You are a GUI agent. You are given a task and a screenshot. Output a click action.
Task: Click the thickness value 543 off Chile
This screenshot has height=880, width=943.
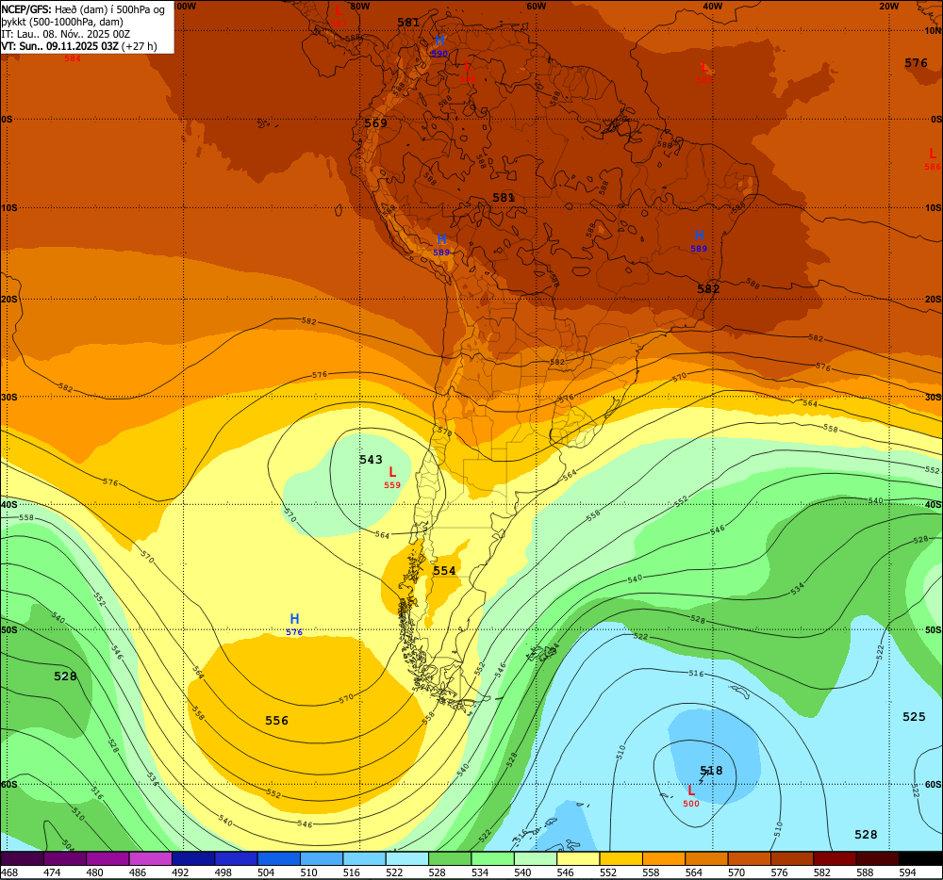pyautogui.click(x=371, y=460)
